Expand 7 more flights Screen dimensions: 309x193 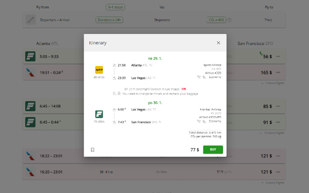(273, 83)
